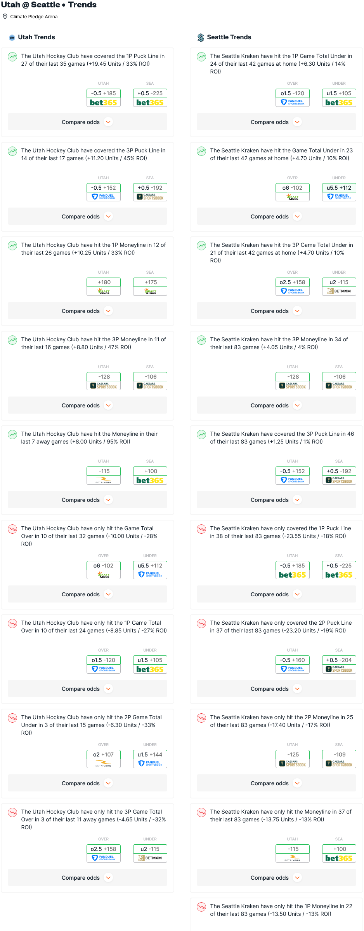
Task: Click green trend-up icon on Utah 1P Puck Line
Action: (12, 57)
